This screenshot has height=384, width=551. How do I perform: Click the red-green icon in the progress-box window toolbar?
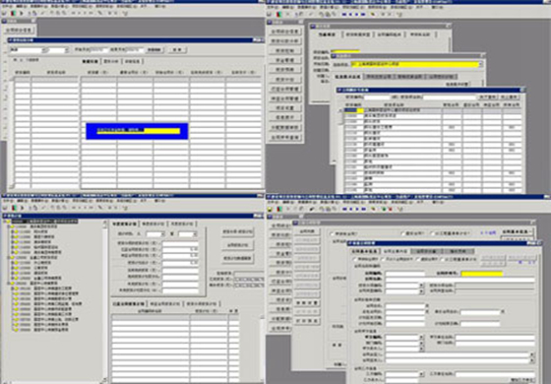coord(13,14)
